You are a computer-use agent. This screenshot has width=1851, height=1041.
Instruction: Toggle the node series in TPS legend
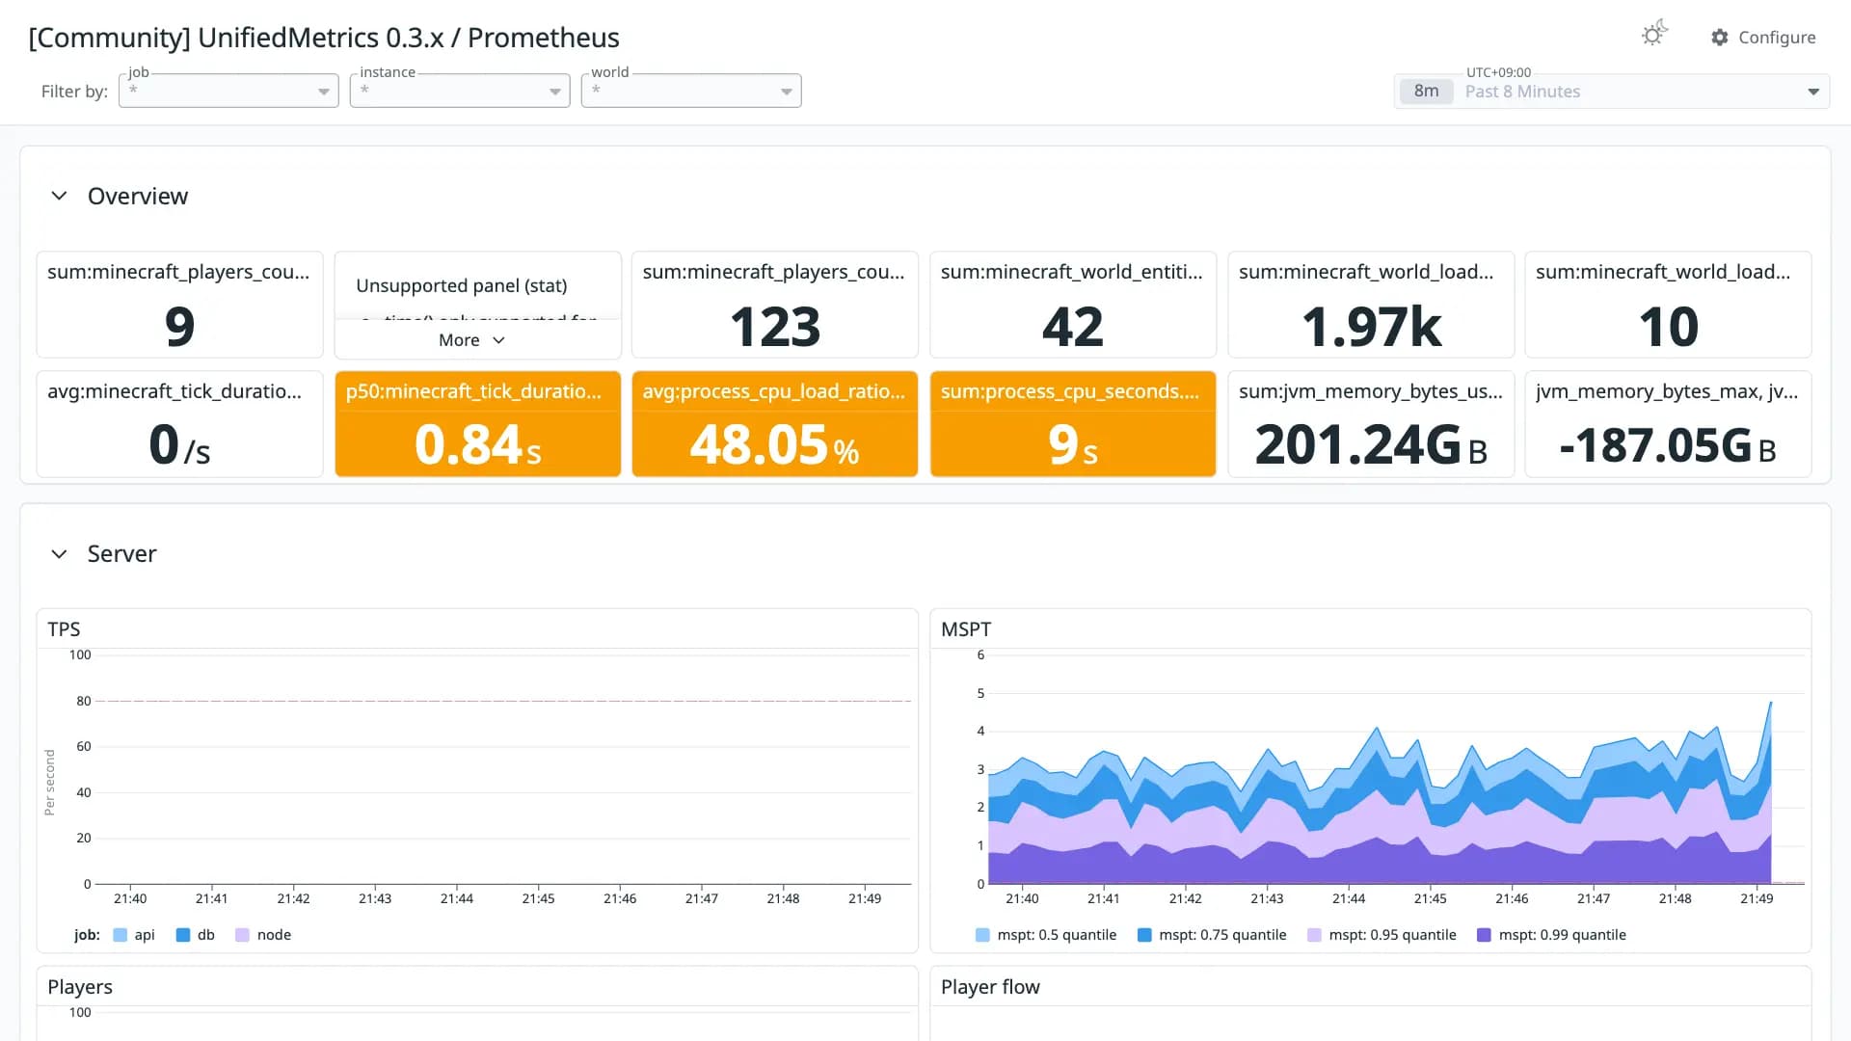click(x=263, y=935)
